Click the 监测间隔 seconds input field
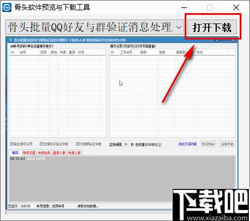The image size is (250, 221). click(126, 144)
